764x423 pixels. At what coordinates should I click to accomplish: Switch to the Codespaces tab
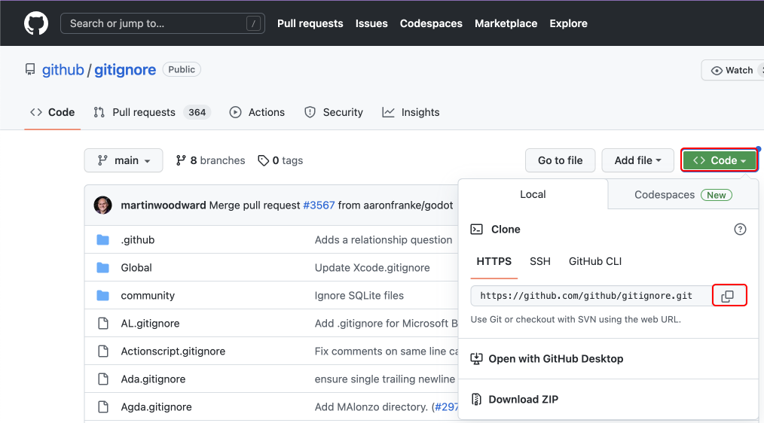click(x=683, y=195)
